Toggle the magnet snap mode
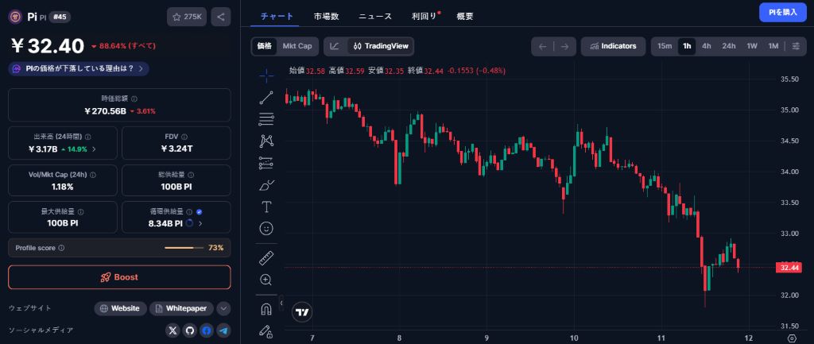The image size is (814, 344). (x=266, y=309)
